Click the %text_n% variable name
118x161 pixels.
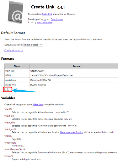(x=9, y=116)
